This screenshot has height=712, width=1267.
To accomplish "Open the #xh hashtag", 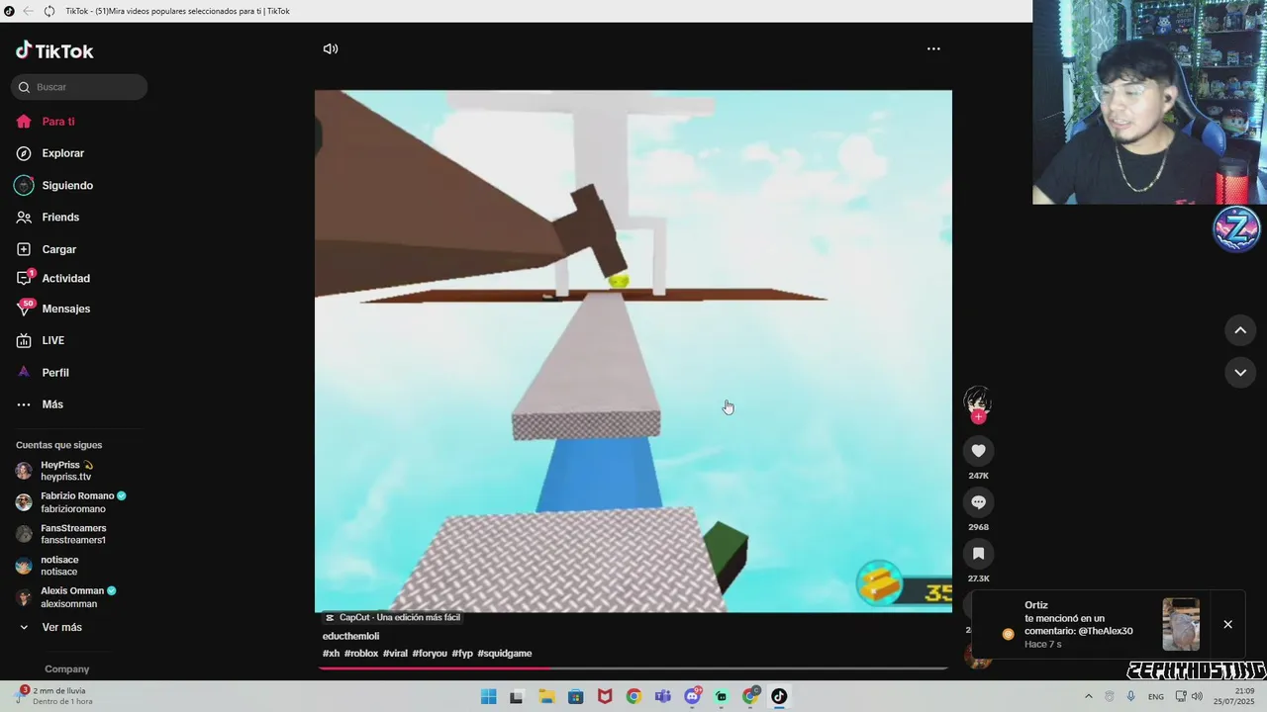I will (331, 654).
